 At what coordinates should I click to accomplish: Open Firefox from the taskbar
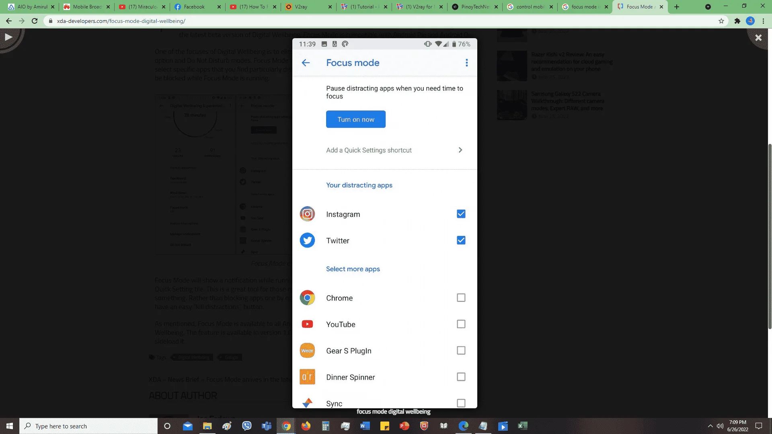coord(306,426)
